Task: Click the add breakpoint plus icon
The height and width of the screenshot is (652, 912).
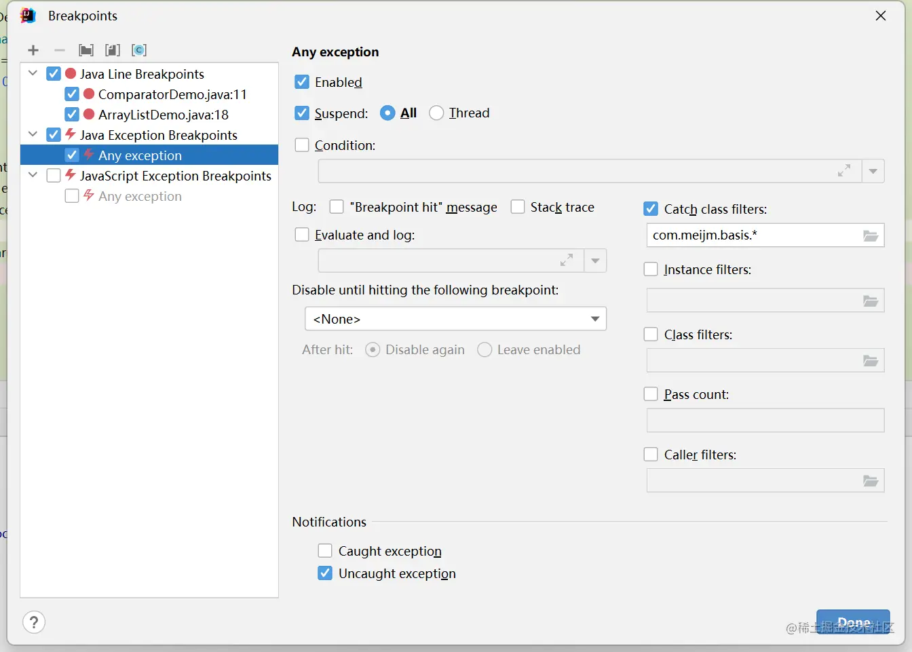Action: click(33, 50)
